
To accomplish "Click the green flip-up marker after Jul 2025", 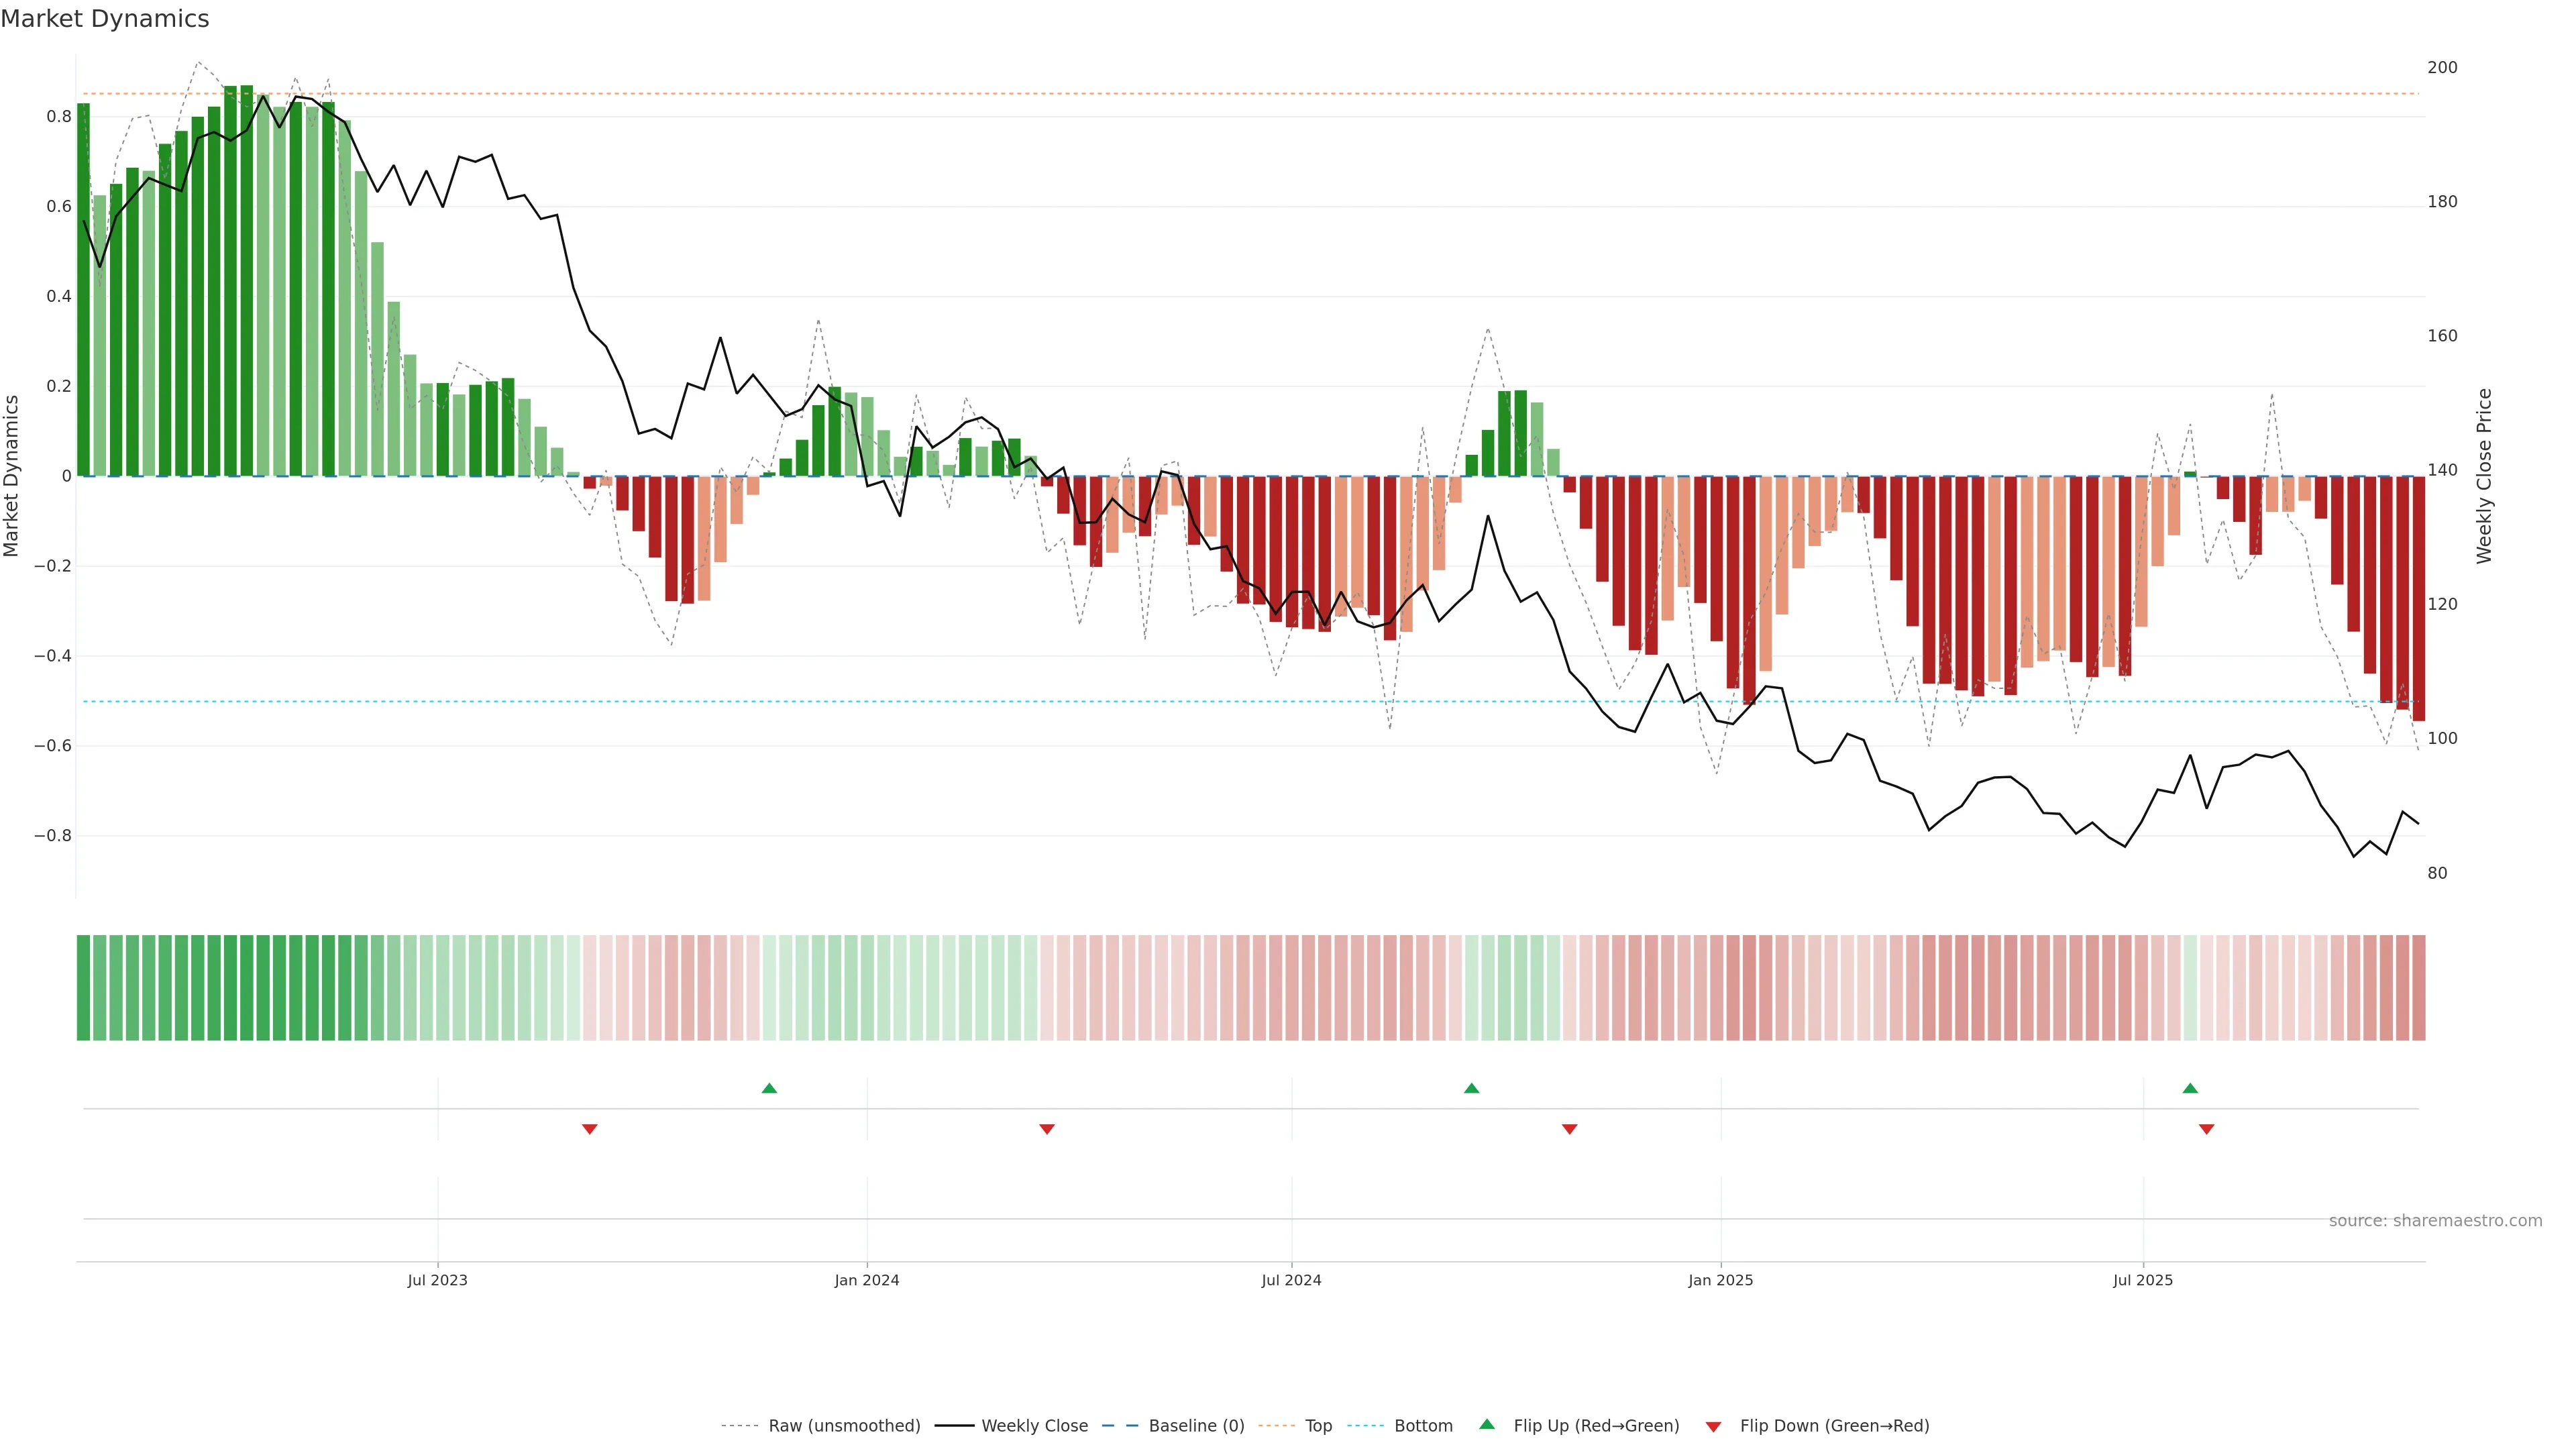I will coord(2190,1088).
